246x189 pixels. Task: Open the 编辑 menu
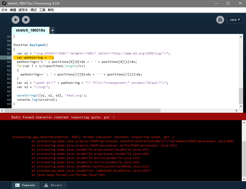tap(13, 10)
